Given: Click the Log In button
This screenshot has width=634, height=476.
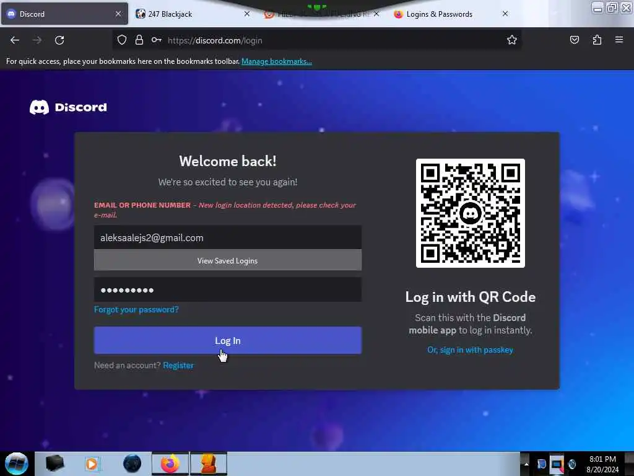Looking at the screenshot, I should (x=228, y=340).
